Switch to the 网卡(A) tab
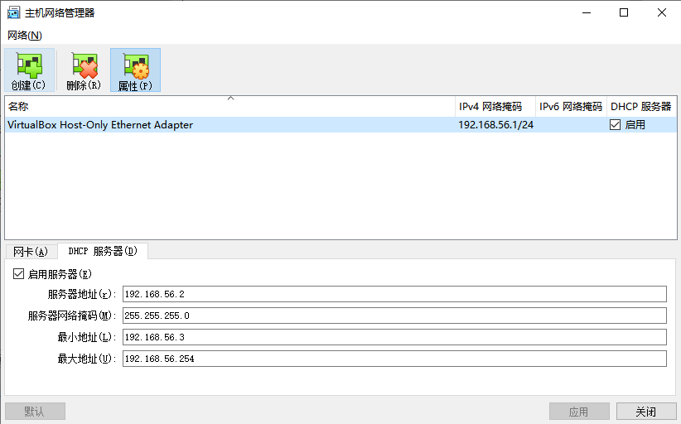This screenshot has height=424, width=681. tap(31, 251)
